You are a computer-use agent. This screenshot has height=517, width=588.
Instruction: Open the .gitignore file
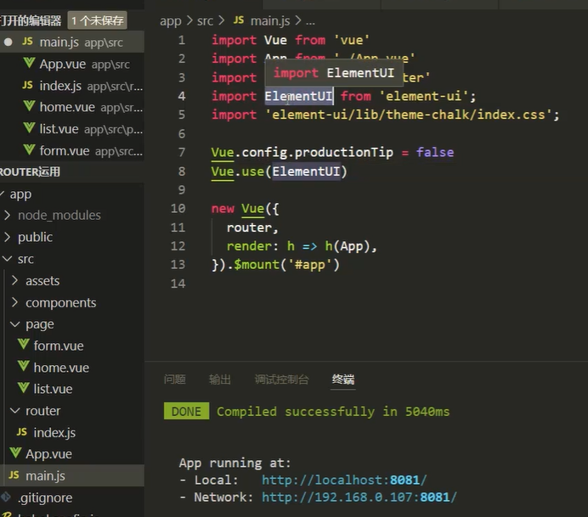(x=72, y=497)
